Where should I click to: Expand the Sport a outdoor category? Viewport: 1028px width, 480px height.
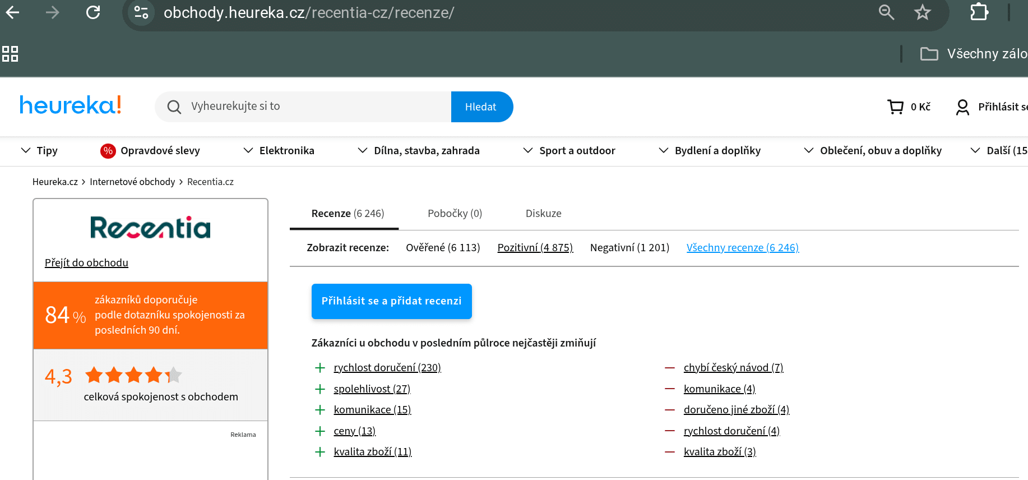569,151
